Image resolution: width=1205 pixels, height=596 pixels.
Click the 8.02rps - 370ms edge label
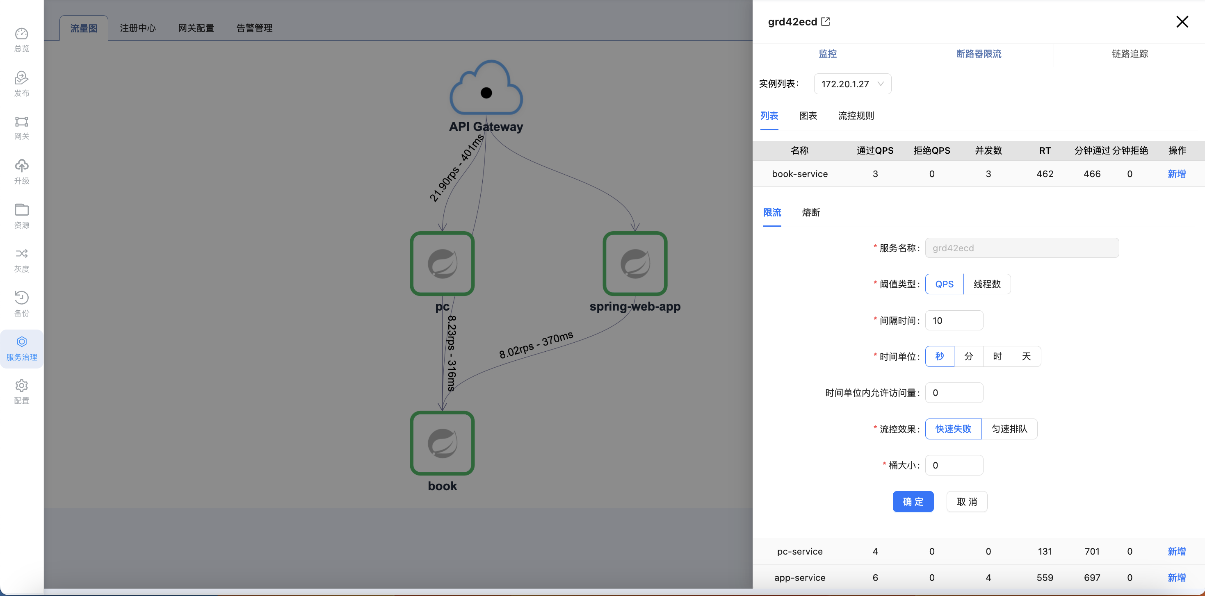[536, 345]
